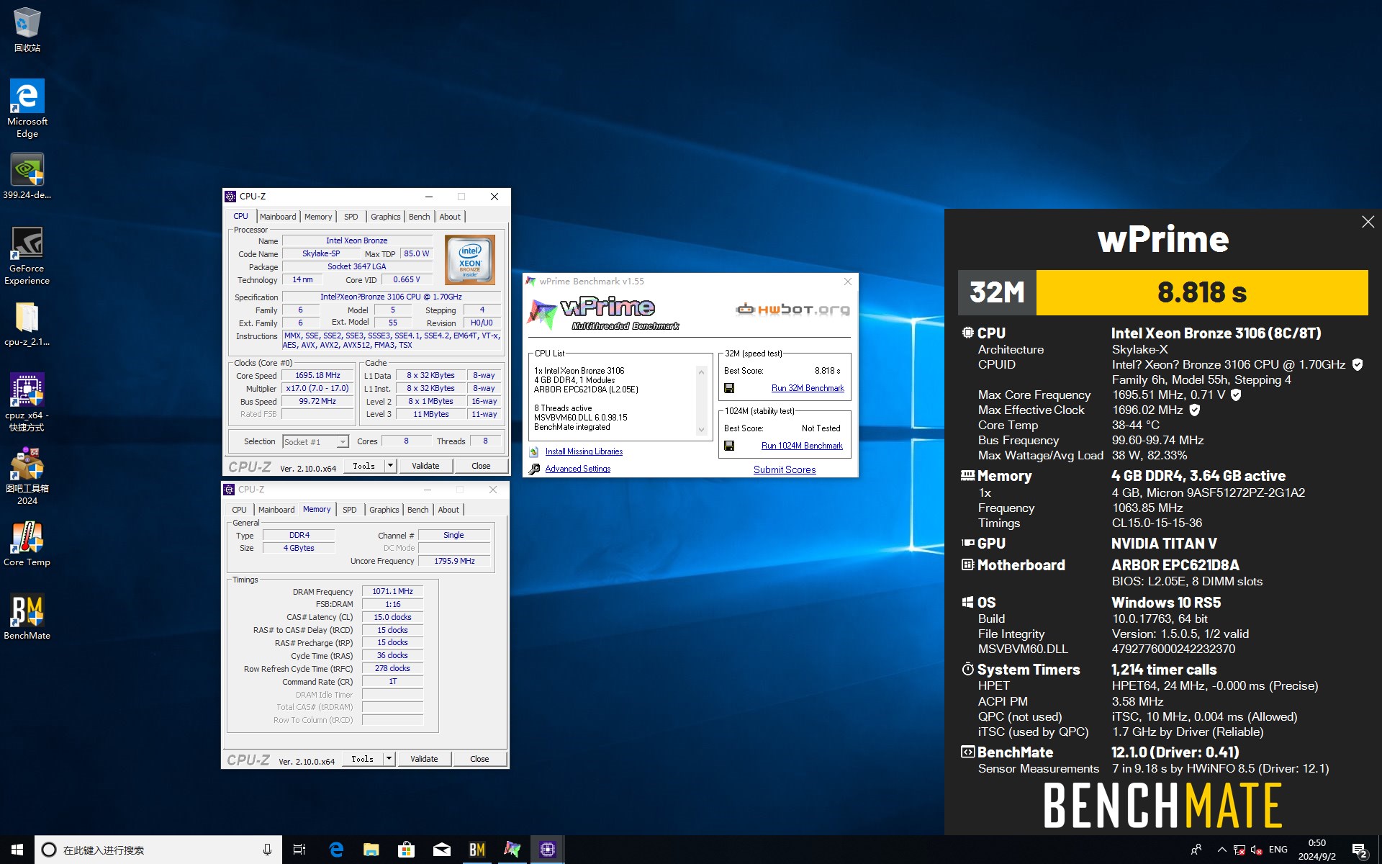1382x864 pixels.
Task: Switch to BenchMate from the taskbar
Action: click(477, 850)
